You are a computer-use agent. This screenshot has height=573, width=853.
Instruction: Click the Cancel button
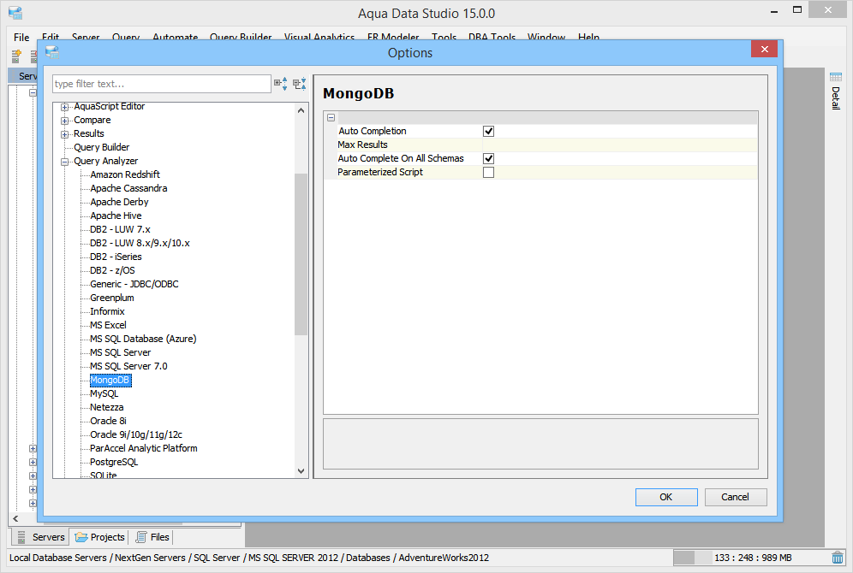click(x=736, y=497)
